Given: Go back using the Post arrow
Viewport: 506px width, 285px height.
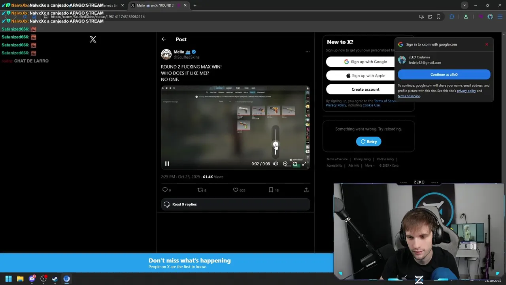Looking at the screenshot, I should 164,39.
